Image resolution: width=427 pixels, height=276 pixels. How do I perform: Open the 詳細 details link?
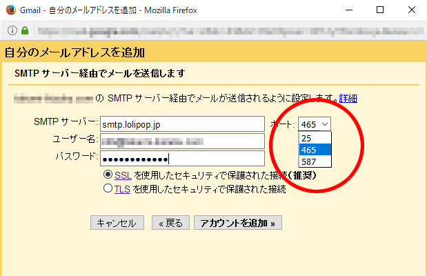point(348,98)
